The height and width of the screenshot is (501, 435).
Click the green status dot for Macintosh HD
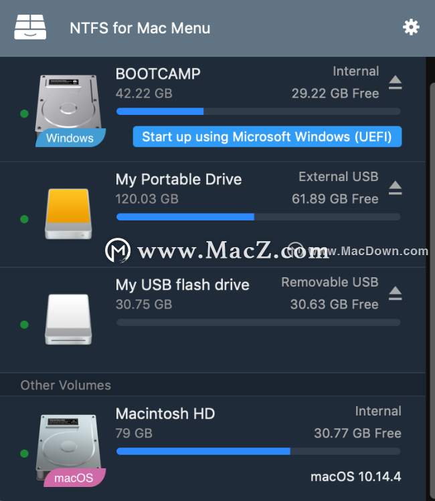(24, 453)
